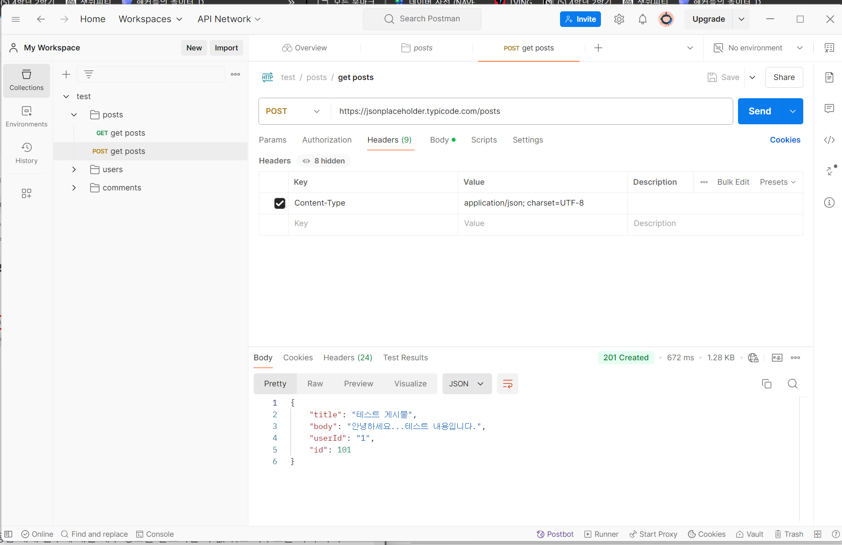Open the Environments sidebar panel

[x=27, y=116]
